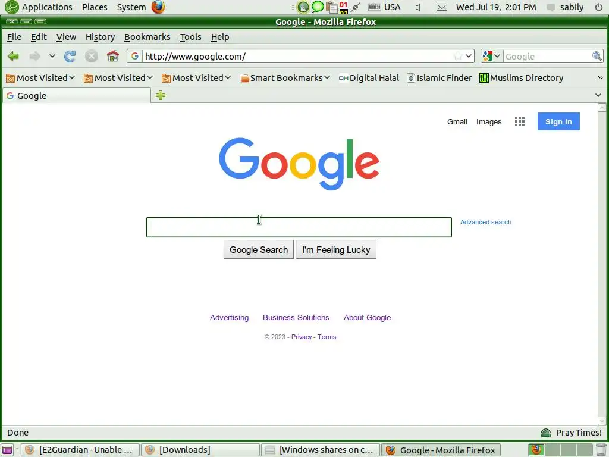Open the Advertising link

click(x=229, y=318)
